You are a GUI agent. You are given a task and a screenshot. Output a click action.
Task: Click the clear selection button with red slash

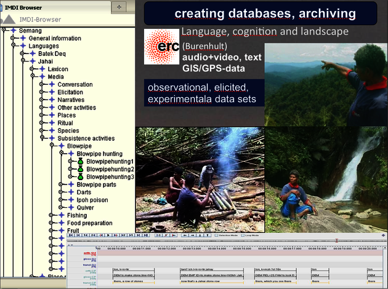(166, 236)
